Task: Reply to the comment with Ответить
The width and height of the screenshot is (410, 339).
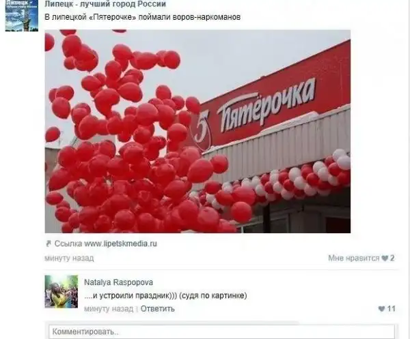Action: pyautogui.click(x=157, y=309)
